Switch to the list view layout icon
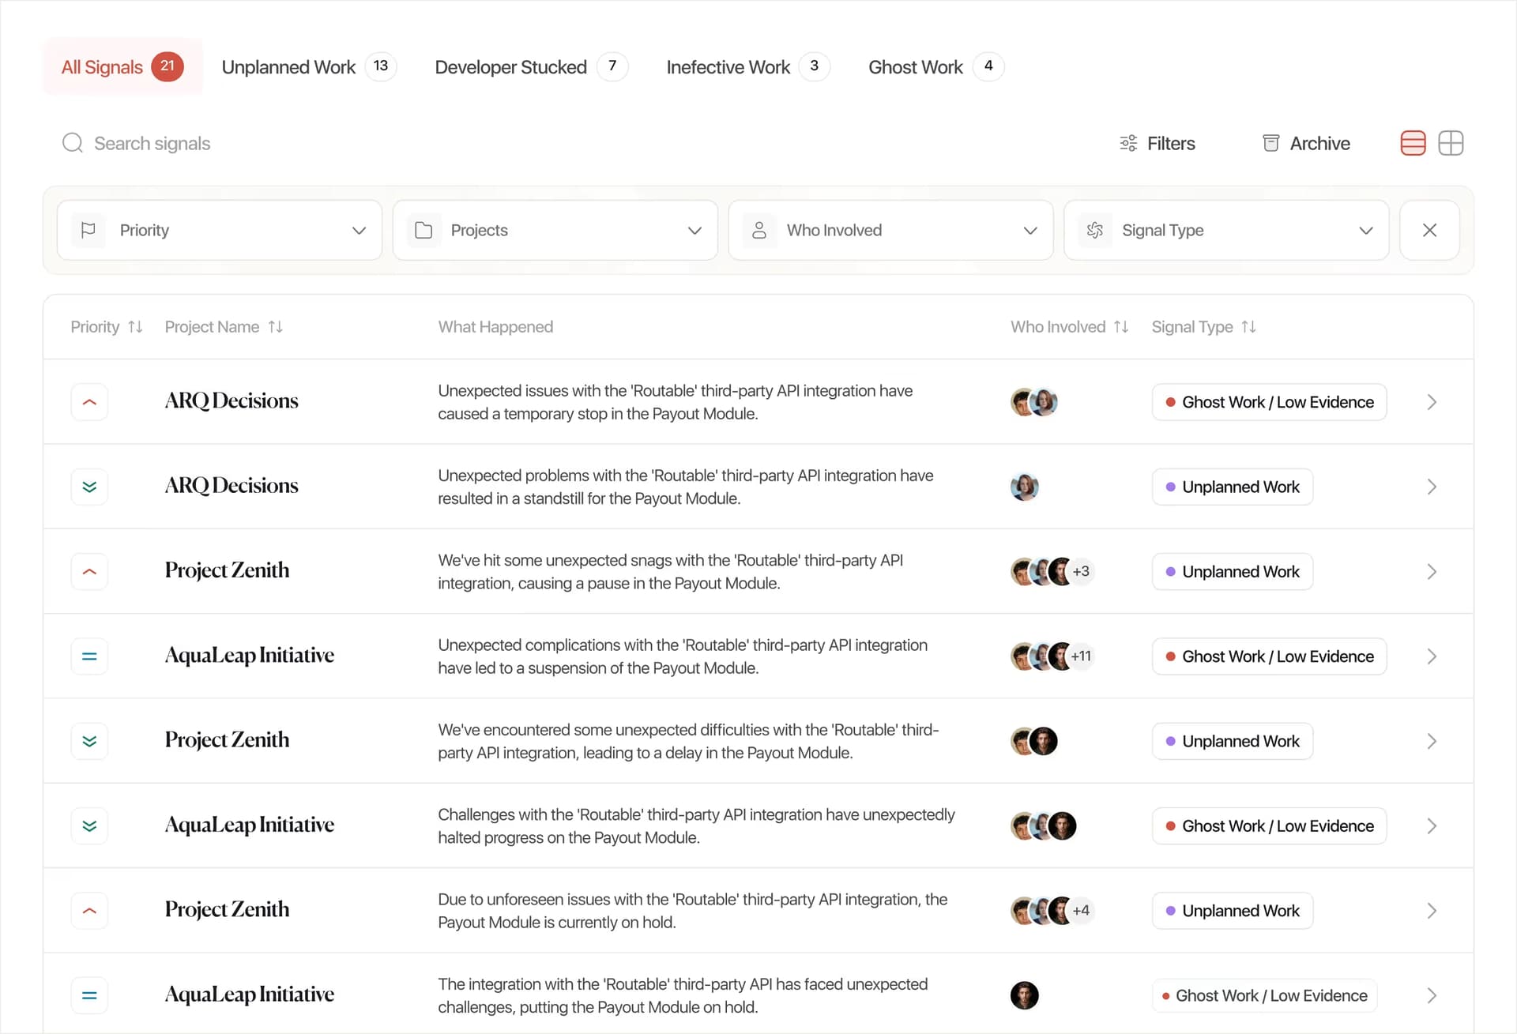The width and height of the screenshot is (1517, 1034). 1413,143
